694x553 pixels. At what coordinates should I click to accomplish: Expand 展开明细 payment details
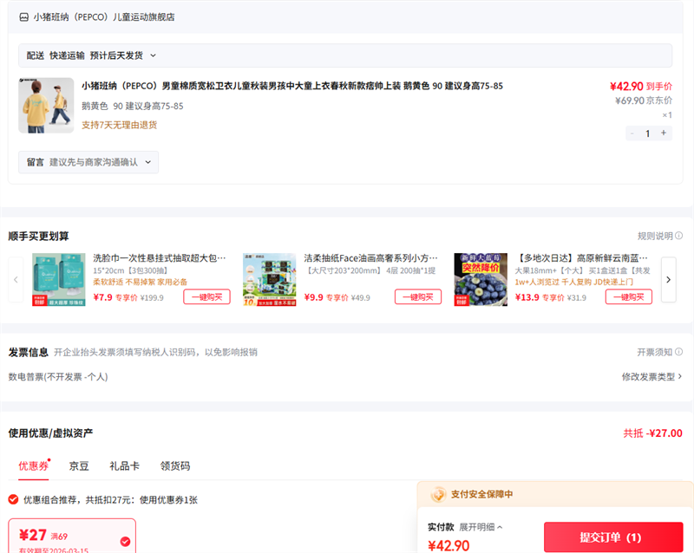pos(481,527)
